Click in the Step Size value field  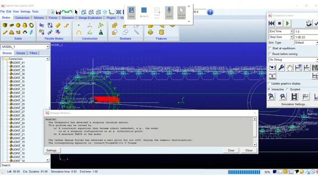click(306, 37)
